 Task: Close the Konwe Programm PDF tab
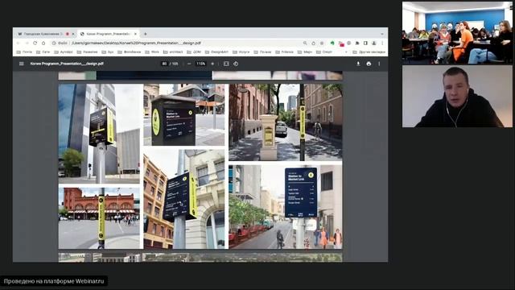click(x=135, y=34)
